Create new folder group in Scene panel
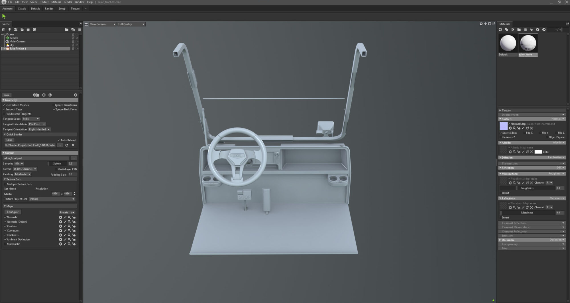 tap(67, 30)
